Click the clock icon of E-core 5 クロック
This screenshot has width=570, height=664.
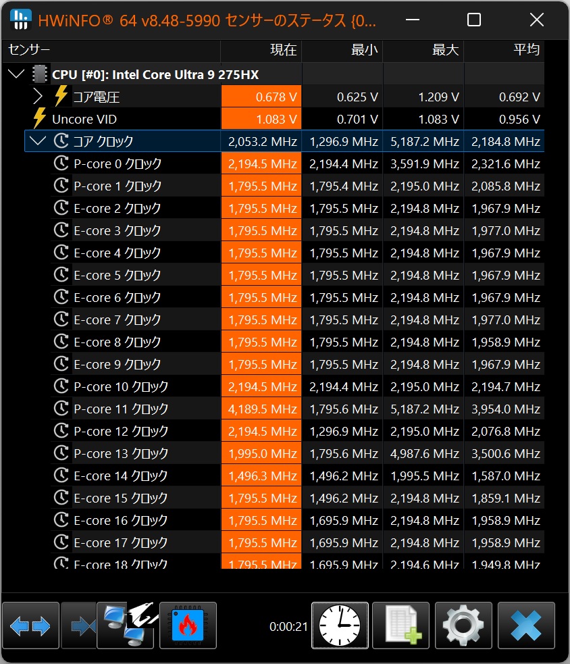click(61, 275)
